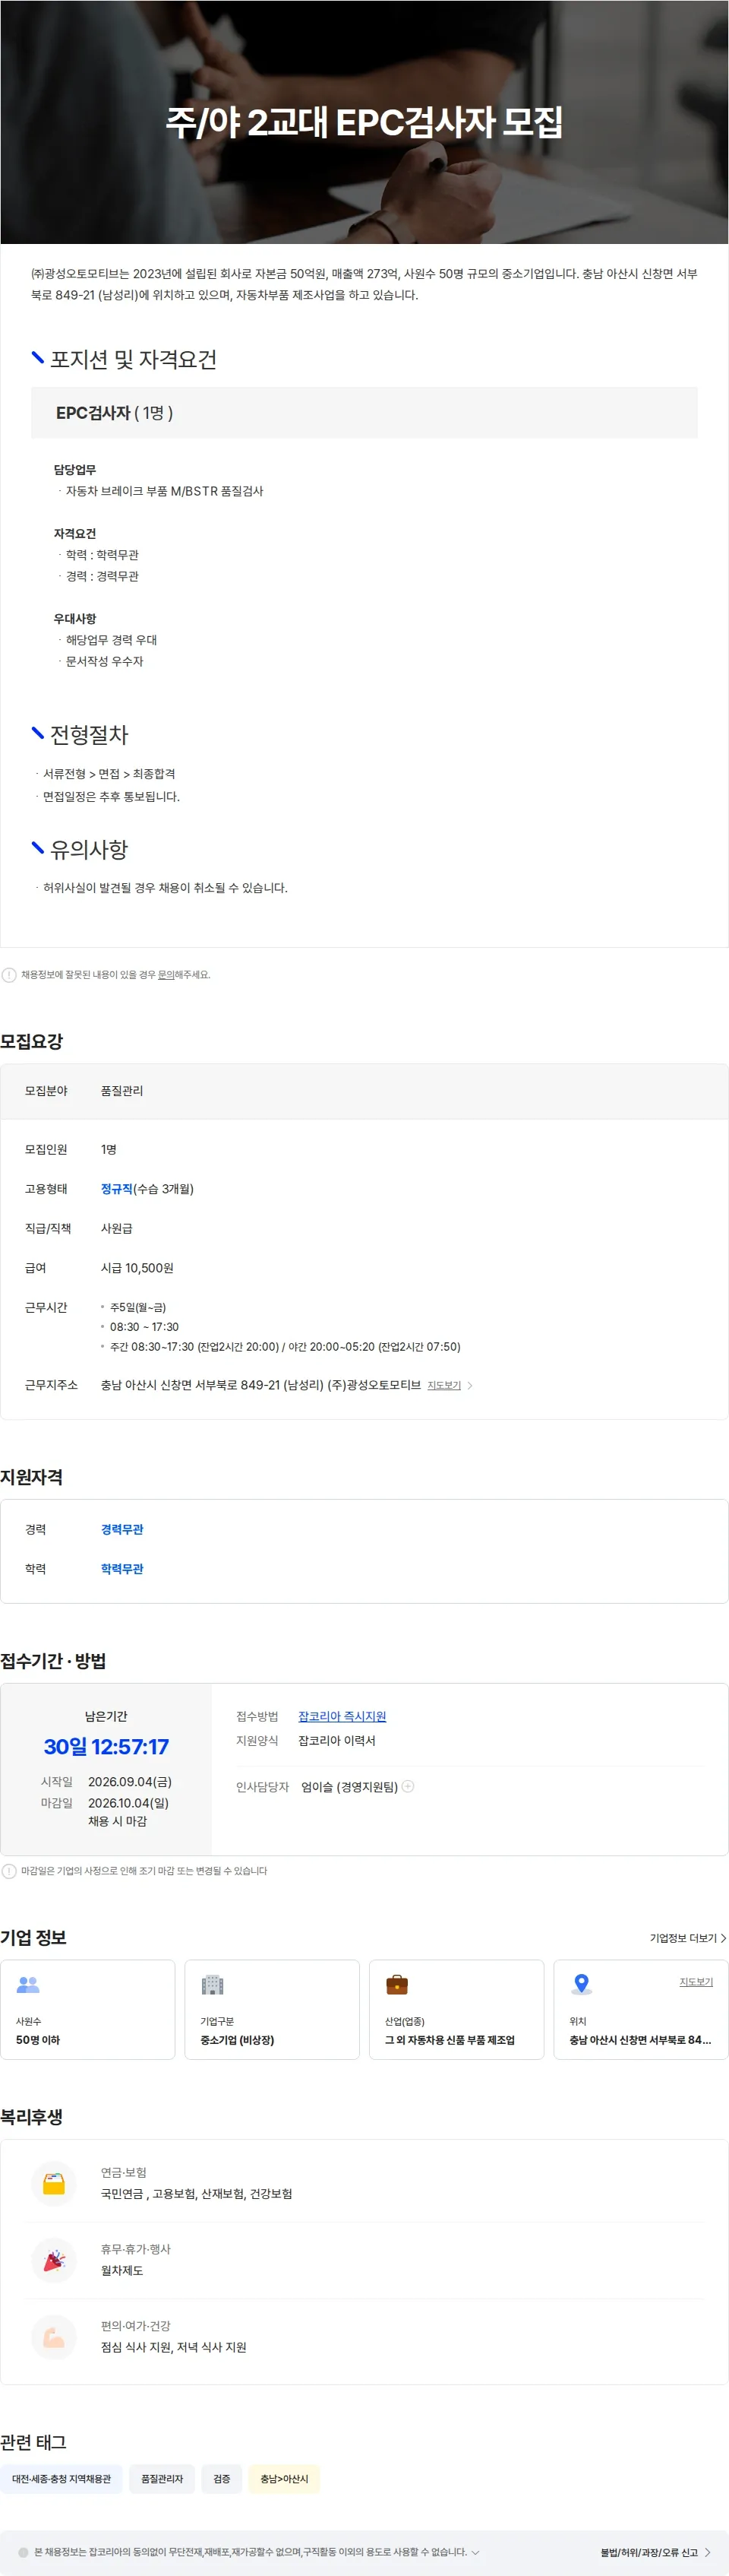Click the 시작일 date 2026.09.04(금)
This screenshot has width=729, height=2576.
[x=130, y=1781]
